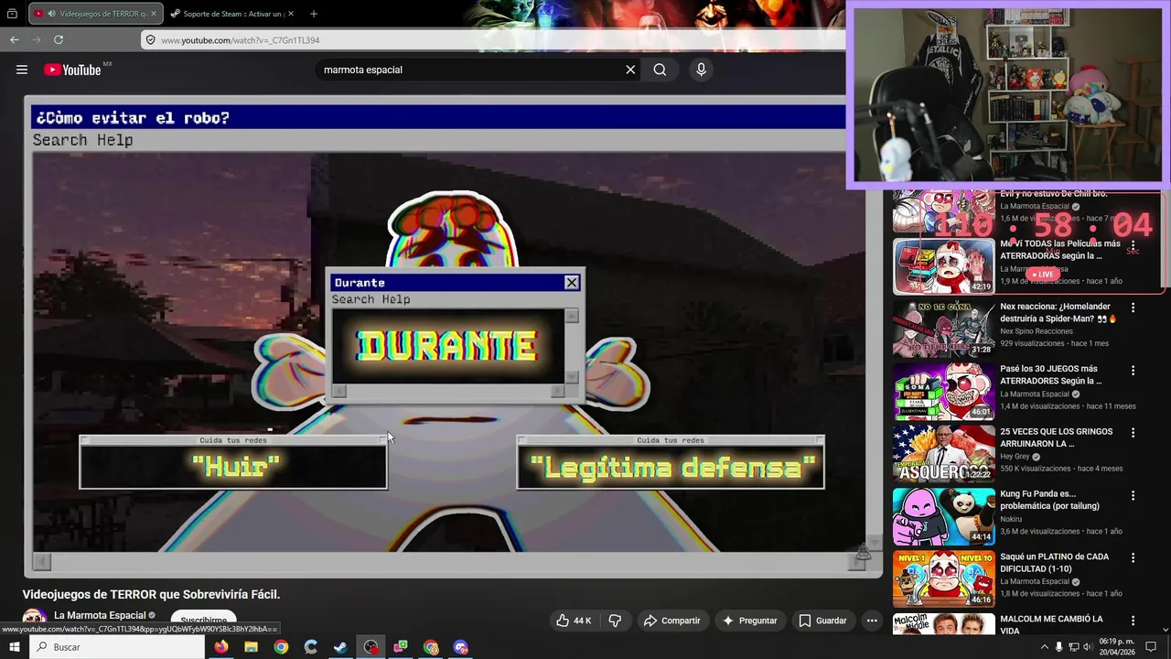
Task: Save the video with Guardar
Action: pos(822,621)
